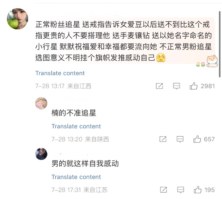
Task: Like the reply '男的就这样自我感动'
Action: tap(198, 190)
